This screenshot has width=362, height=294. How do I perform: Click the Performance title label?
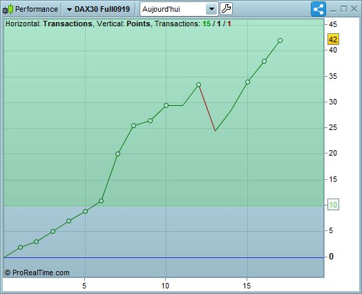point(37,9)
